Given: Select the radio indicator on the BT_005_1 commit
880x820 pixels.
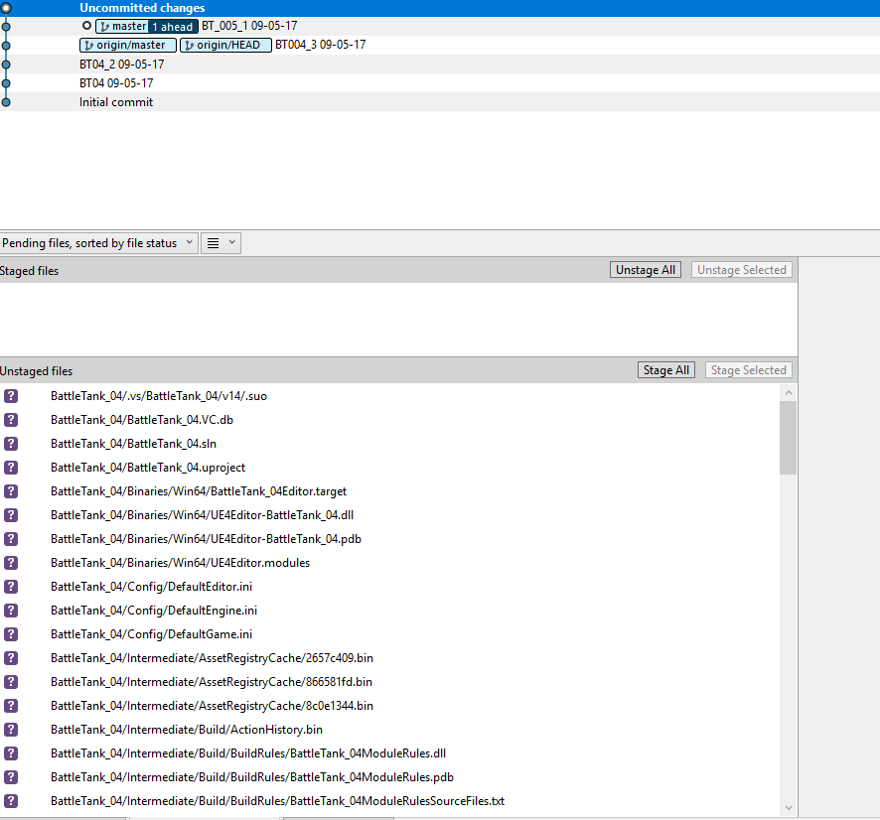Looking at the screenshot, I should pos(86,26).
